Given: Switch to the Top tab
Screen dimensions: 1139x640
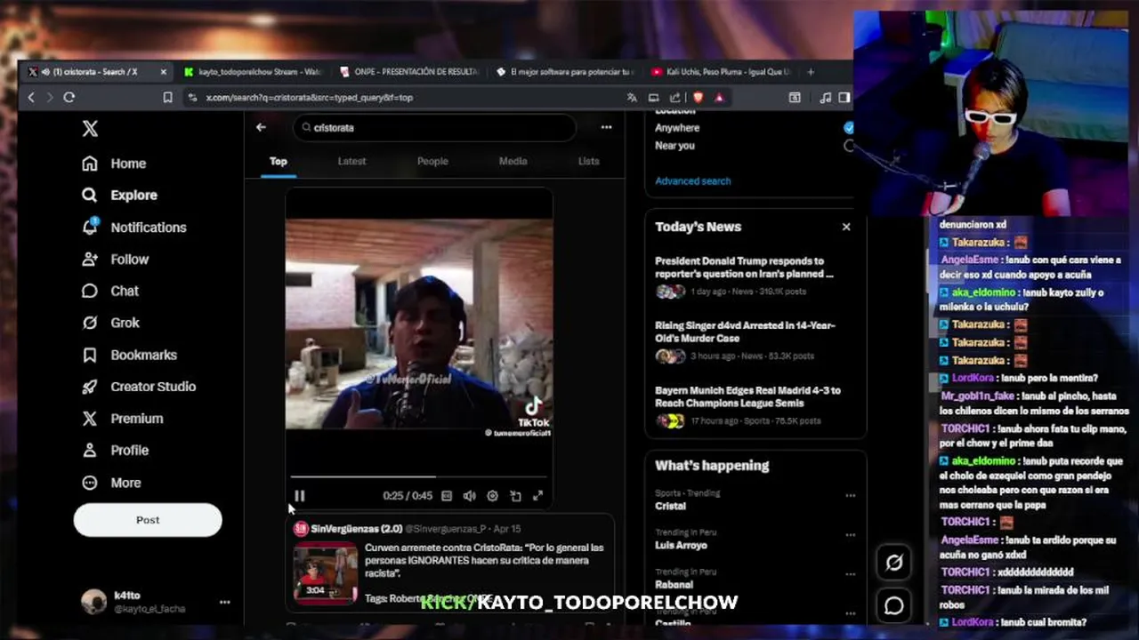Looking at the screenshot, I should (x=279, y=161).
